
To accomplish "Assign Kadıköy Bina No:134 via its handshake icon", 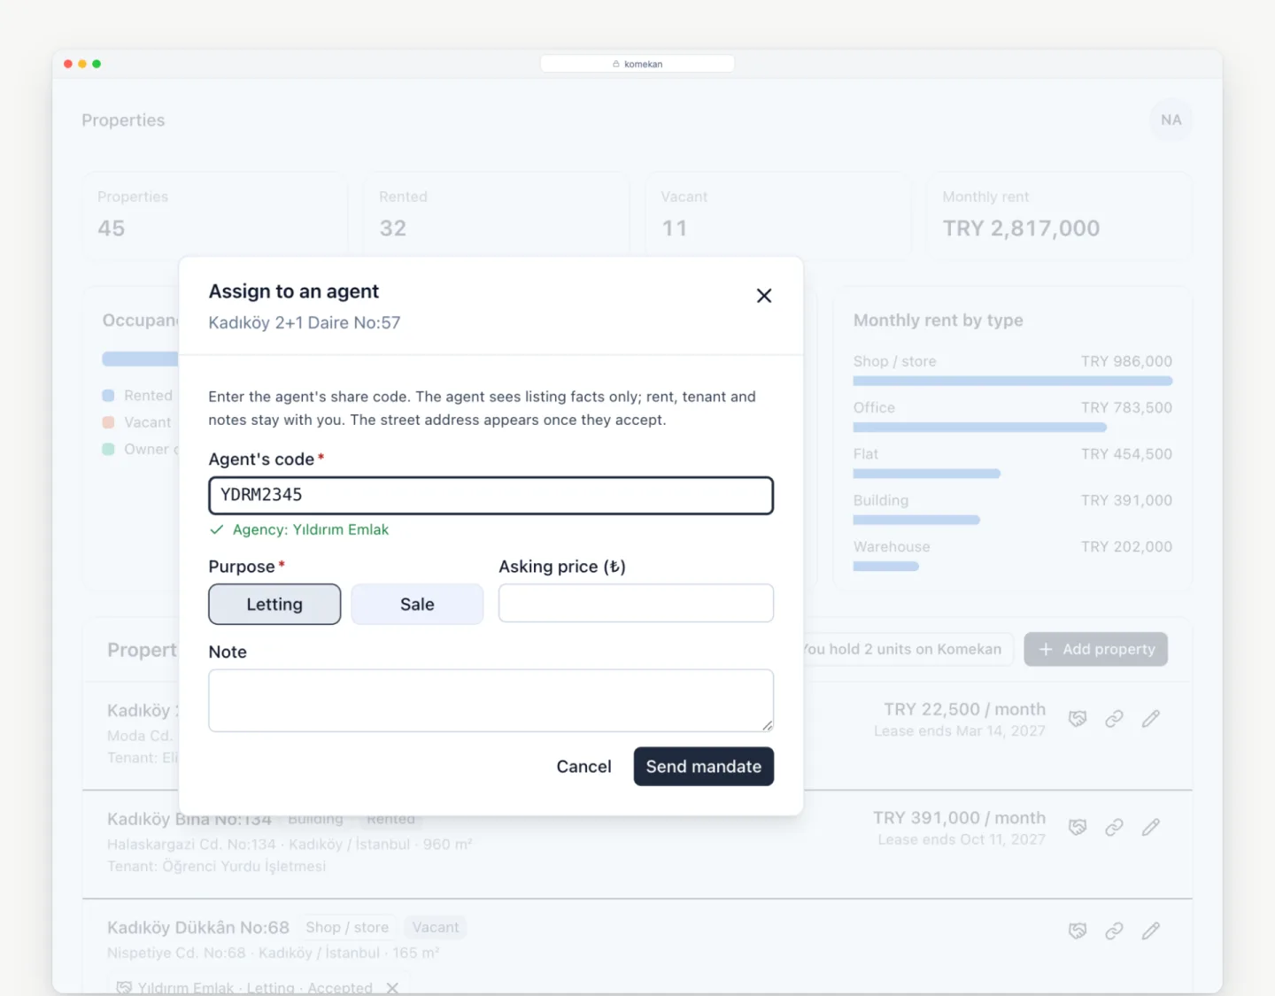I will pos(1078,827).
